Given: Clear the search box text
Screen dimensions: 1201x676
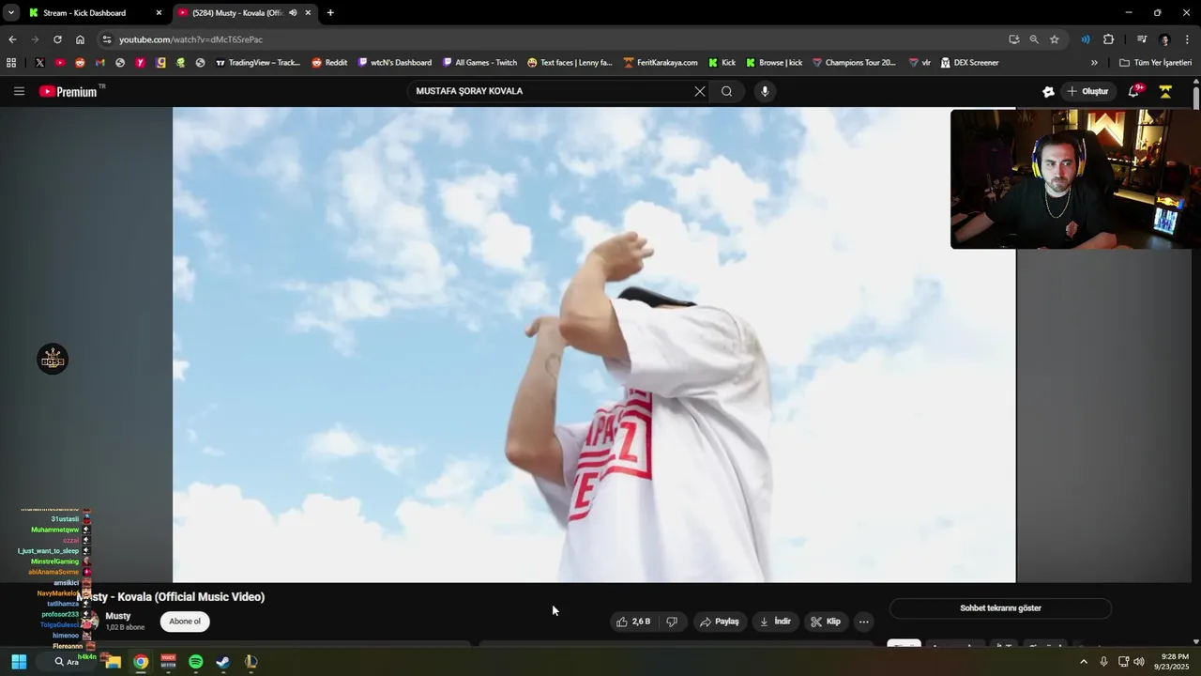Looking at the screenshot, I should (699, 91).
